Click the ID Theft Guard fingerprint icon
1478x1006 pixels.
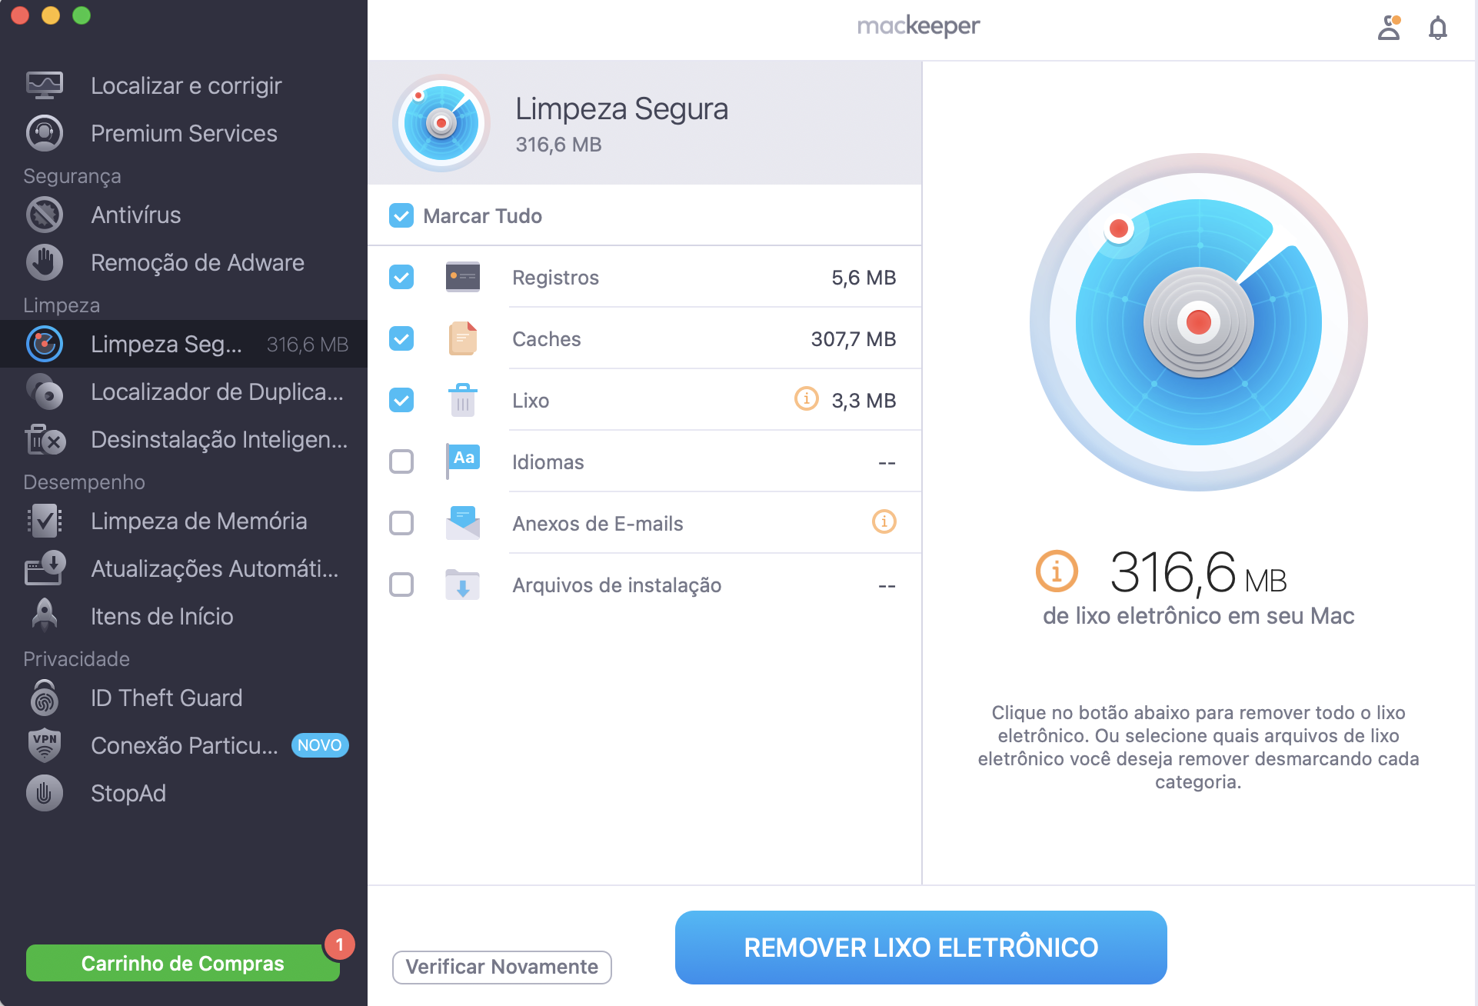pyautogui.click(x=45, y=698)
